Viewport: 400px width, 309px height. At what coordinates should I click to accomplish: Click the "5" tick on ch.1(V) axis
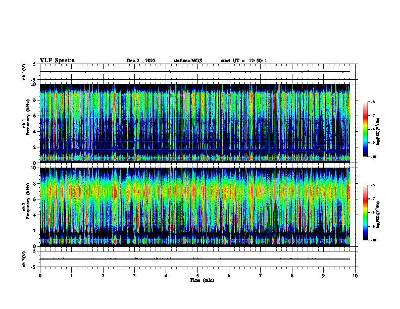pyautogui.click(x=35, y=65)
